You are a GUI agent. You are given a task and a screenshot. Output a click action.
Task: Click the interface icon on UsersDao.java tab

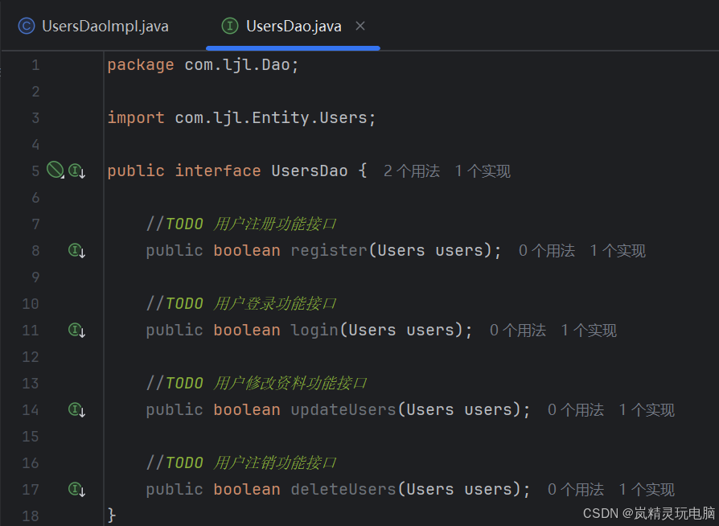(230, 27)
